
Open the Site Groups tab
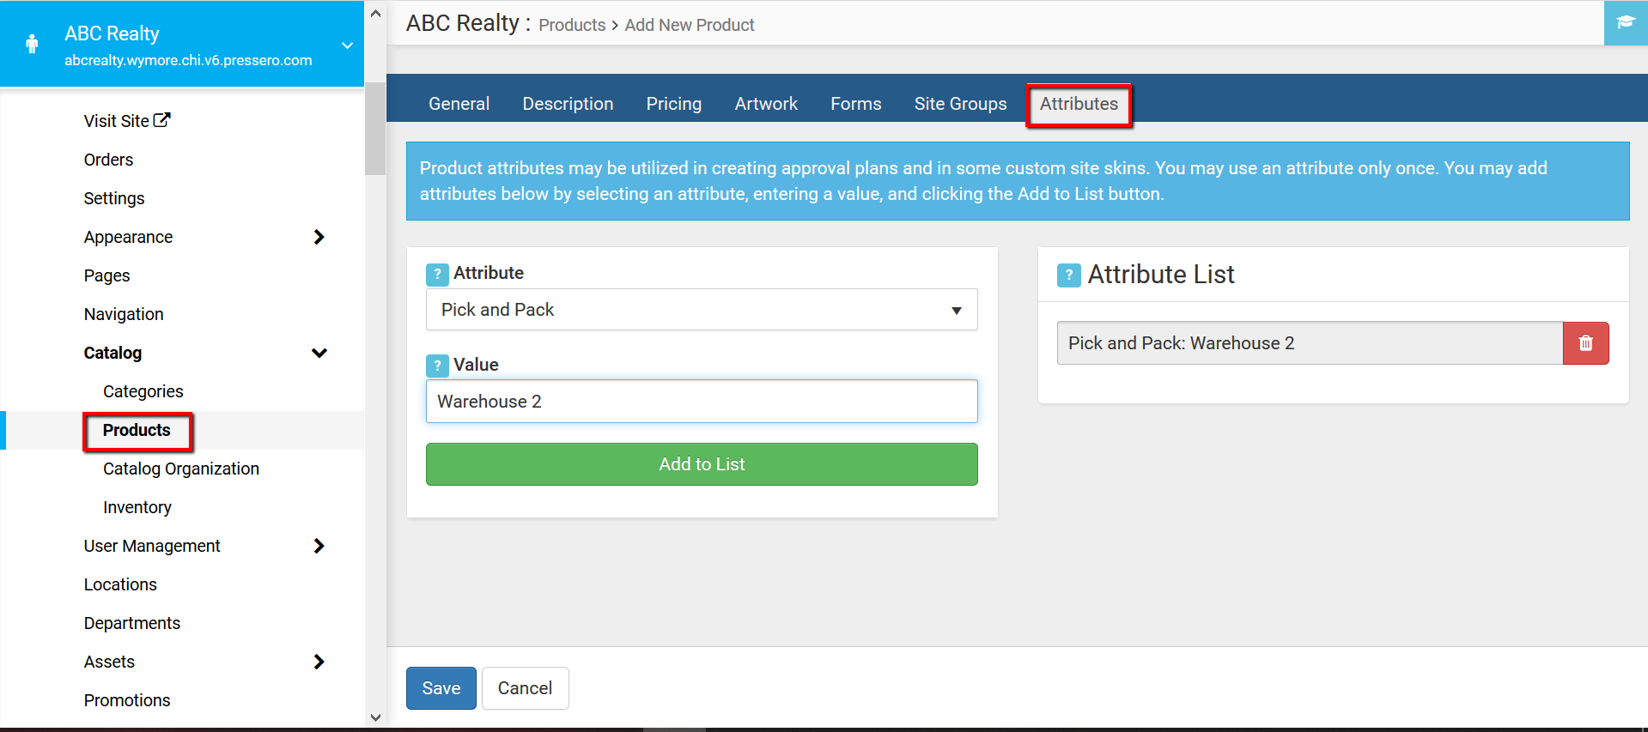[x=960, y=104]
